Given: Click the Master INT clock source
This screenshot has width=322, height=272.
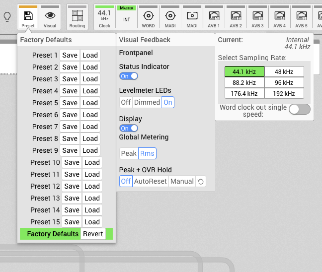Looking at the screenshot, I should click(x=127, y=17).
